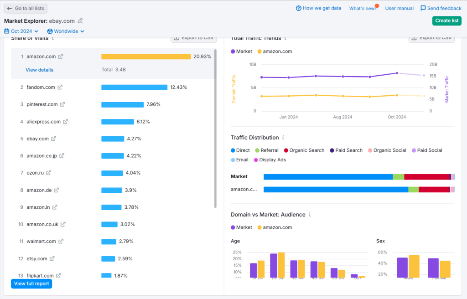Toggle Organic Social legend item
Viewport: 467px width, 299px height.
point(387,150)
